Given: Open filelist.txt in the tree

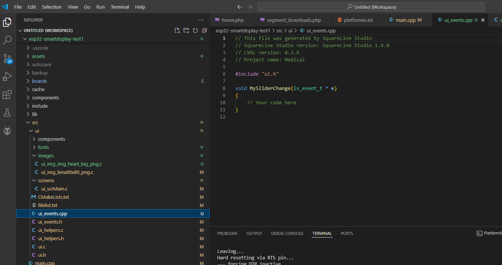Looking at the screenshot, I should click(x=113, y=205).
